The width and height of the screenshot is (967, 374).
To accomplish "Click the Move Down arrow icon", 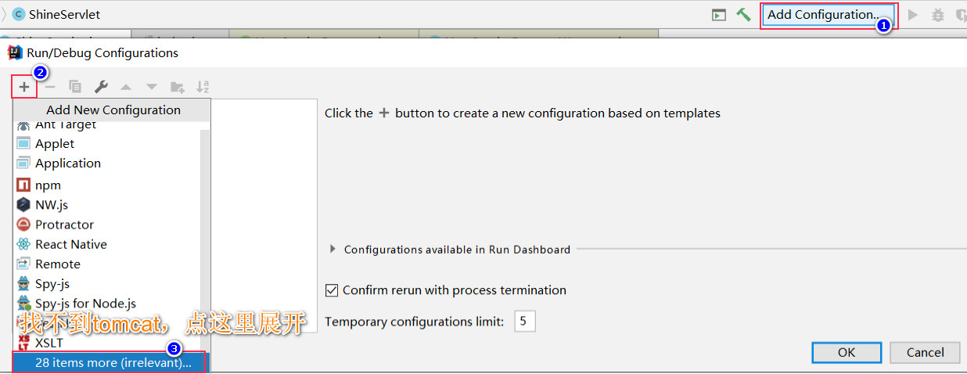I will (x=152, y=87).
